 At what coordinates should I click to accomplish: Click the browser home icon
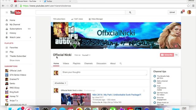pyautogui.click(x=16, y=6)
